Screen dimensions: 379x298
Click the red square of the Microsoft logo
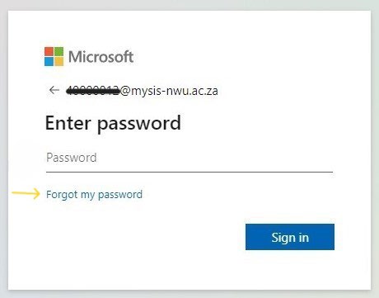(x=49, y=51)
